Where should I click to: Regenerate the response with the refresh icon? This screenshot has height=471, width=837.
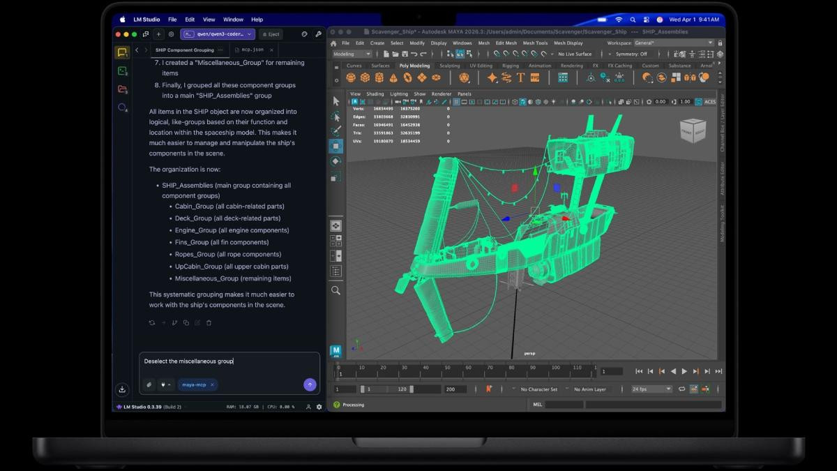click(x=152, y=322)
